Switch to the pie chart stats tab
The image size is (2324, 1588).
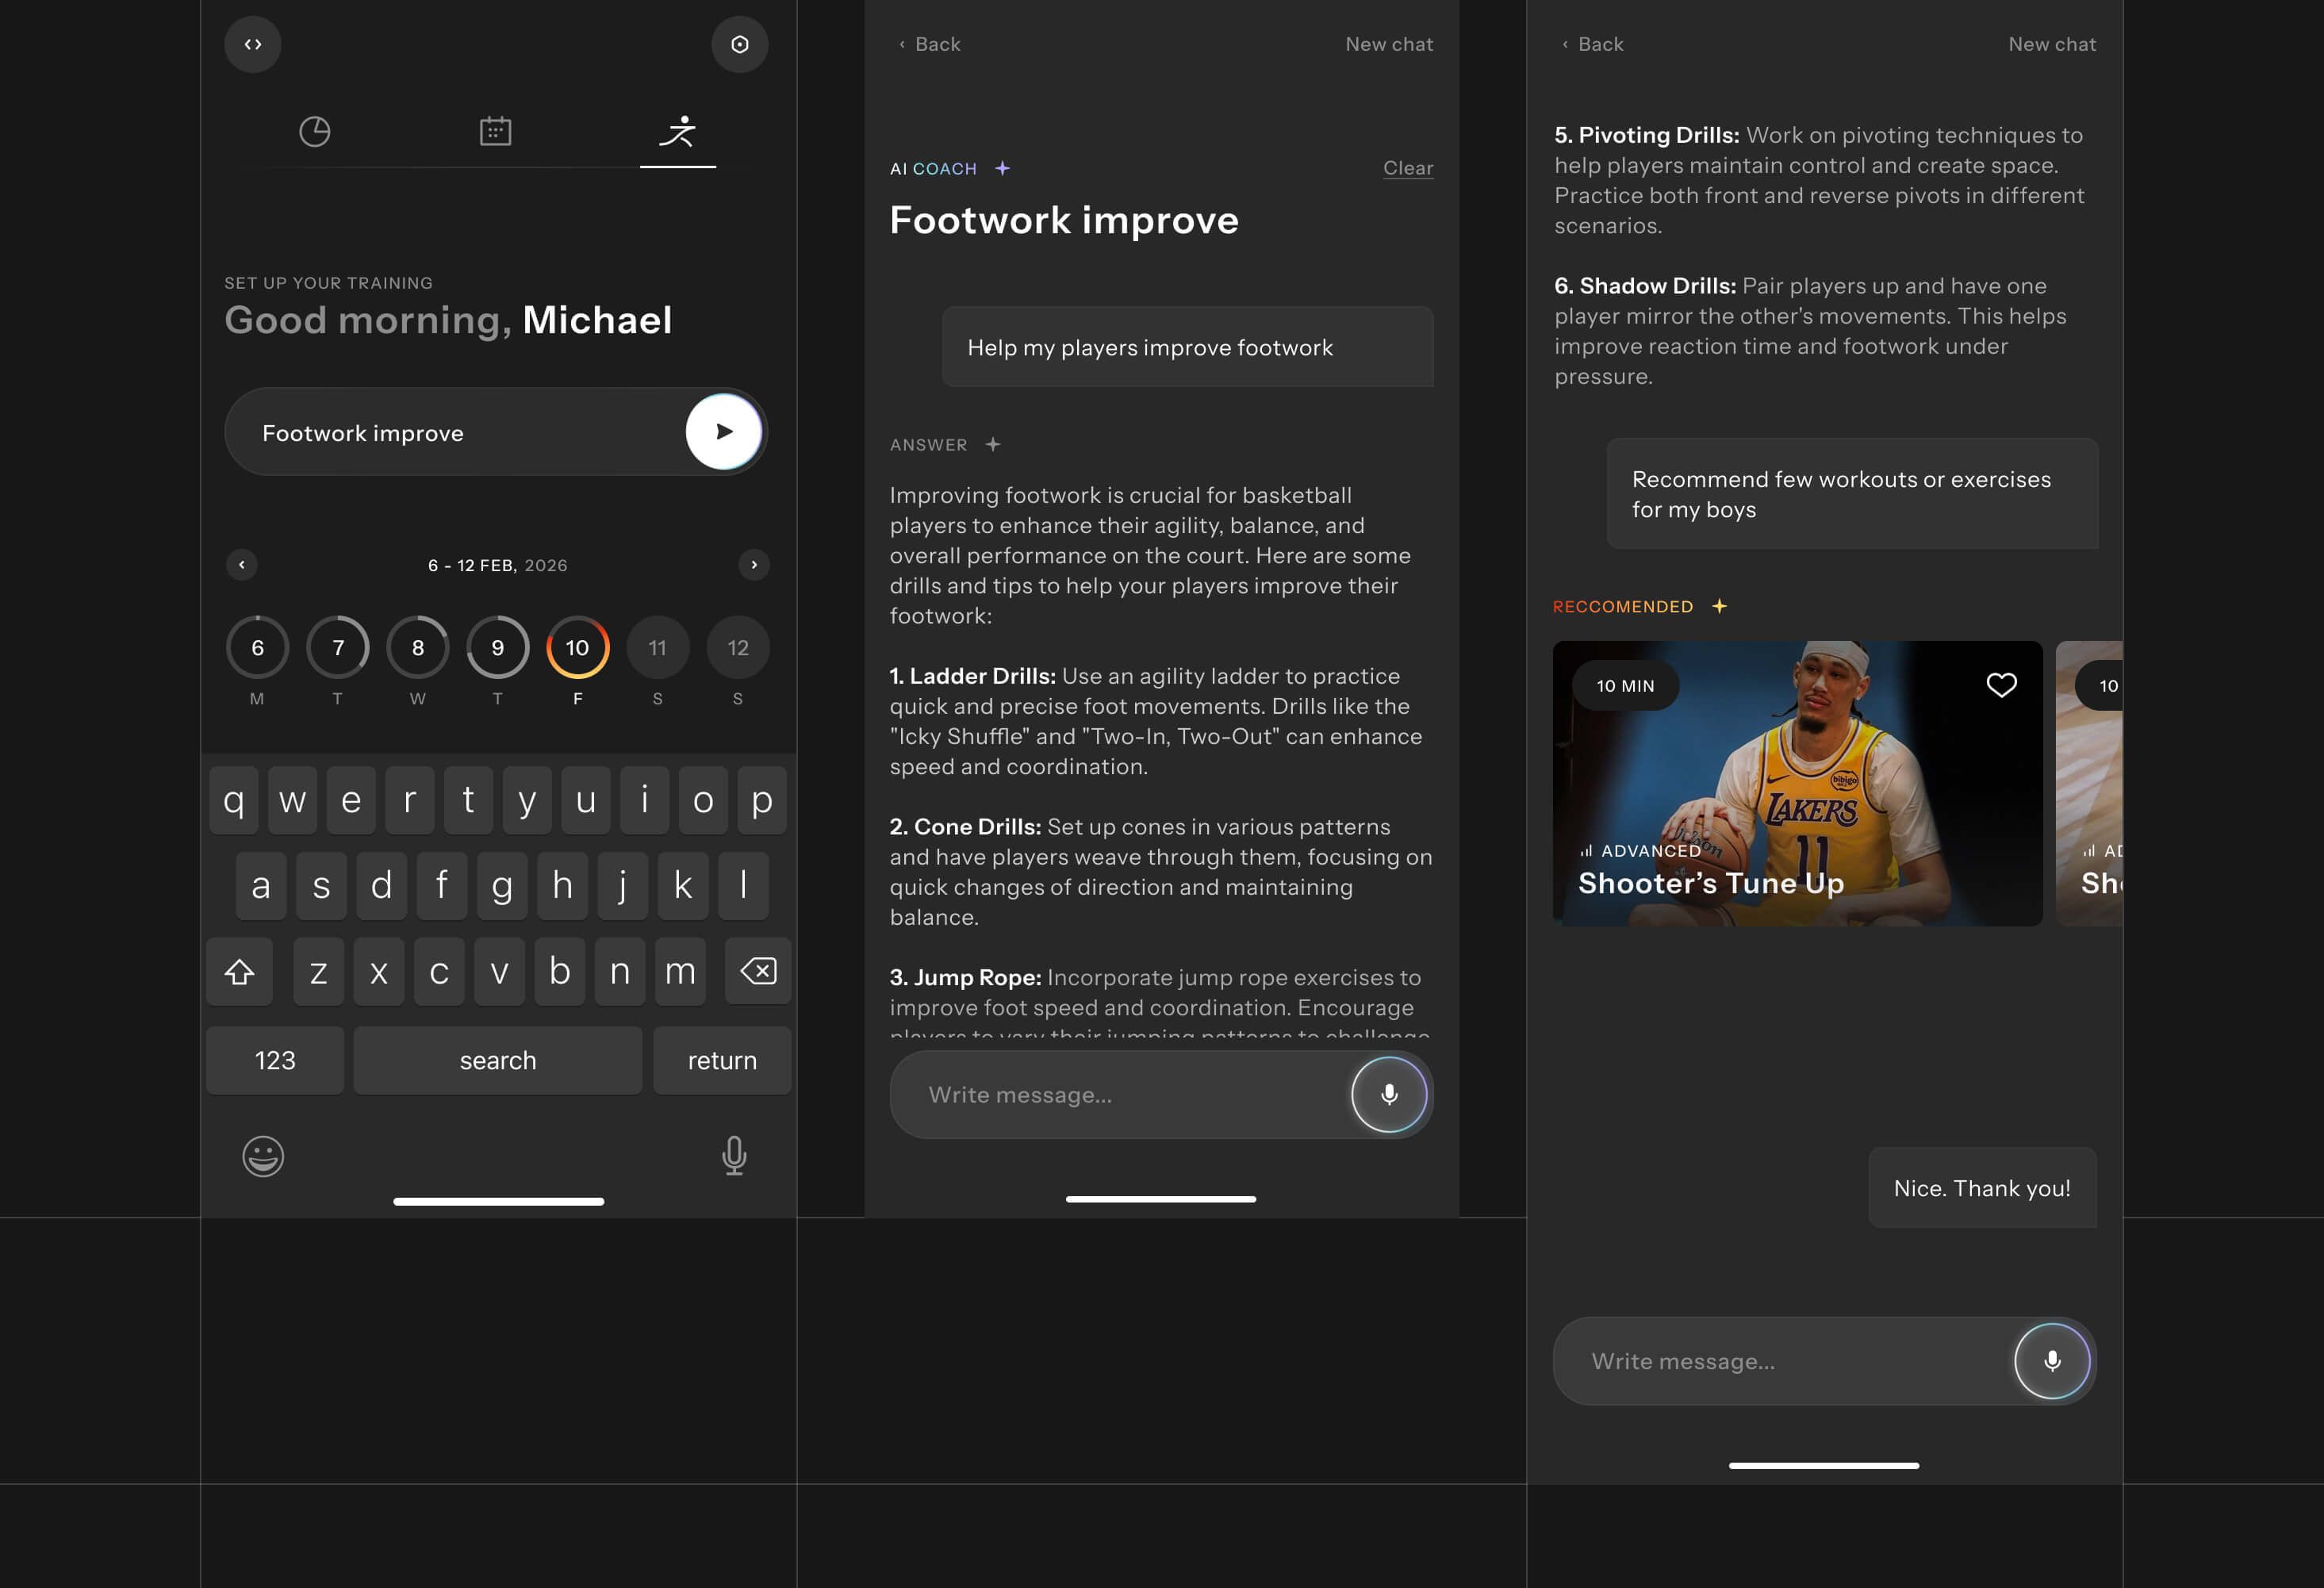coord(315,131)
